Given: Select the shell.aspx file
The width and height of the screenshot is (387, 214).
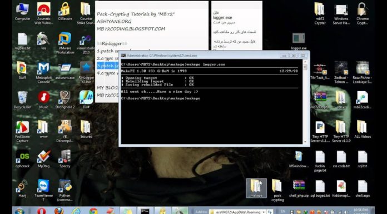Looking at the screenshot, I should 363,189.
